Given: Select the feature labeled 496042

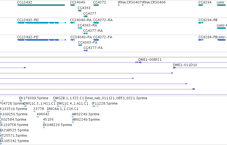Looking at the screenshot, I should pyautogui.click(x=38, y=117).
